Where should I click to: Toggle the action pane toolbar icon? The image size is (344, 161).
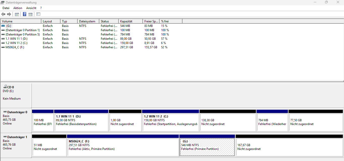coord(30,14)
